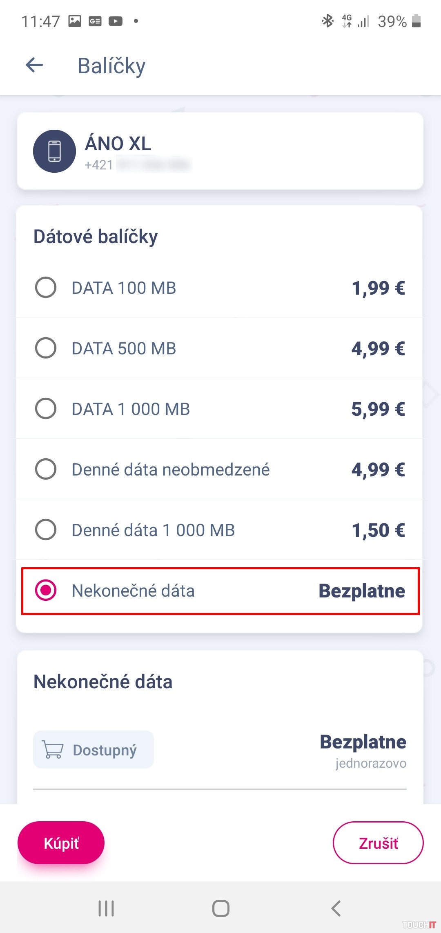Viewport: 441px width, 933px height.
Task: Select Denné dáta neobmedzené option
Action: (46, 469)
